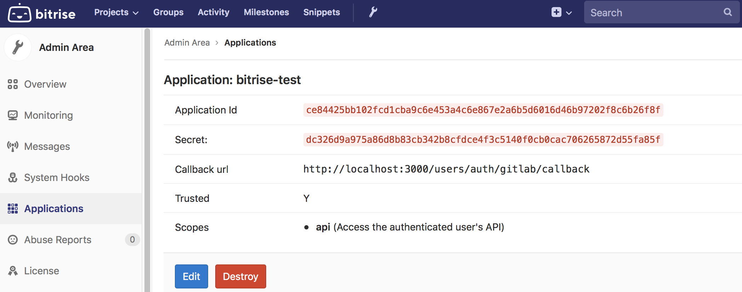Open the Groups menu item

(168, 12)
